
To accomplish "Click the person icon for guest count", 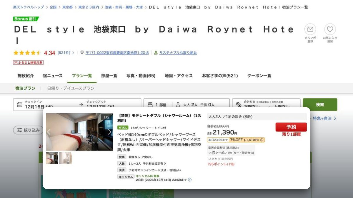I will [x=178, y=105].
